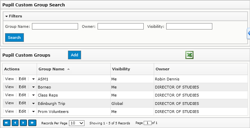The height and width of the screenshot is (128, 250).
Task: Select the ASM1 group name cell
Action: click(74, 79)
